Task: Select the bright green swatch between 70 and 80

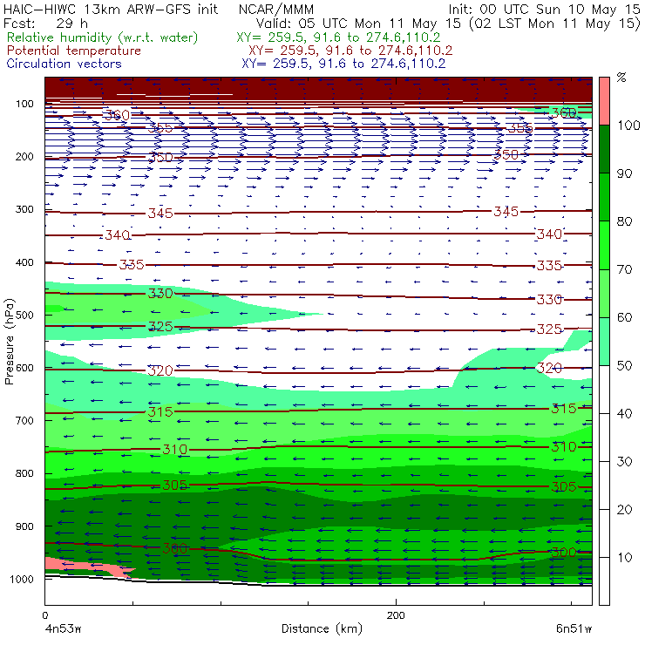Action: [604, 245]
